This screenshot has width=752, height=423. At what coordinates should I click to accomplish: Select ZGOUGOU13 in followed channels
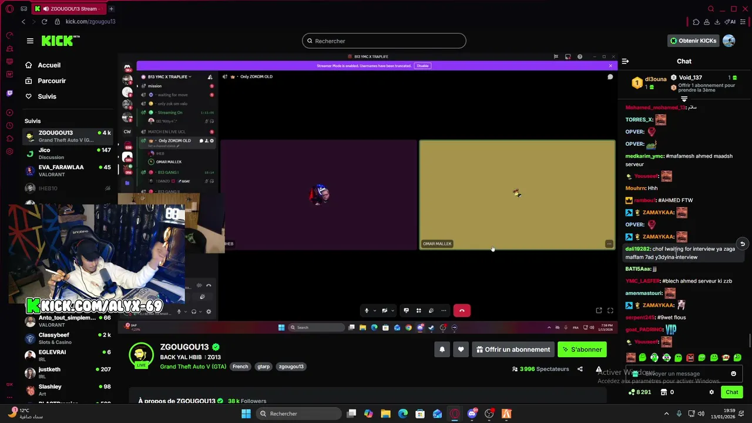pos(68,136)
